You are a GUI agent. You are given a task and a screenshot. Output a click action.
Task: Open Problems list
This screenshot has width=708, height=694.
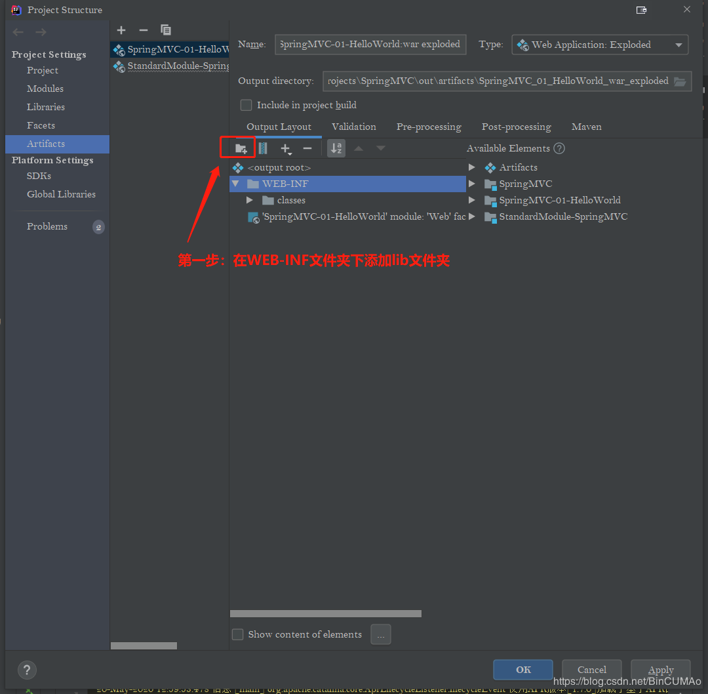[x=47, y=226]
